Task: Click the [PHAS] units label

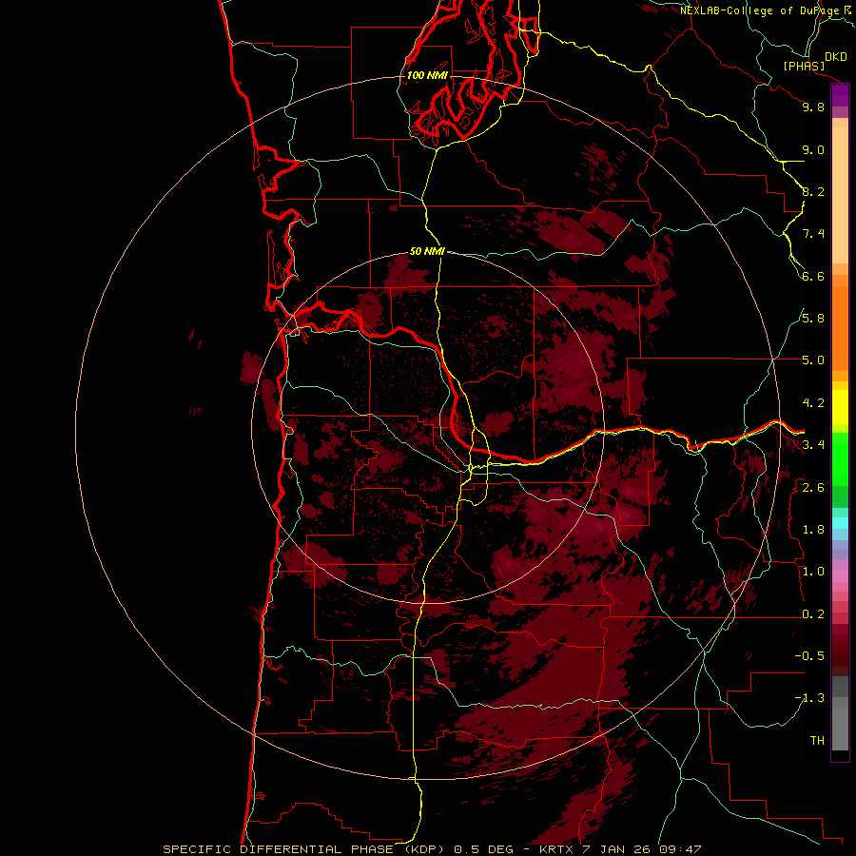Action: pos(804,67)
